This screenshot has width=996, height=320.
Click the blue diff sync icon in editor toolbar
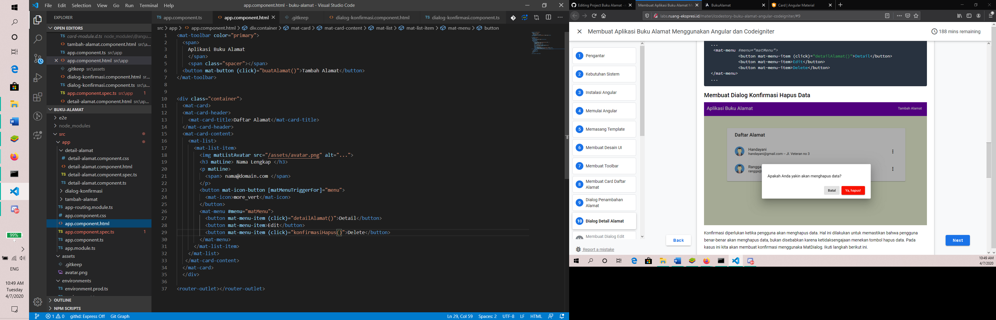525,17
